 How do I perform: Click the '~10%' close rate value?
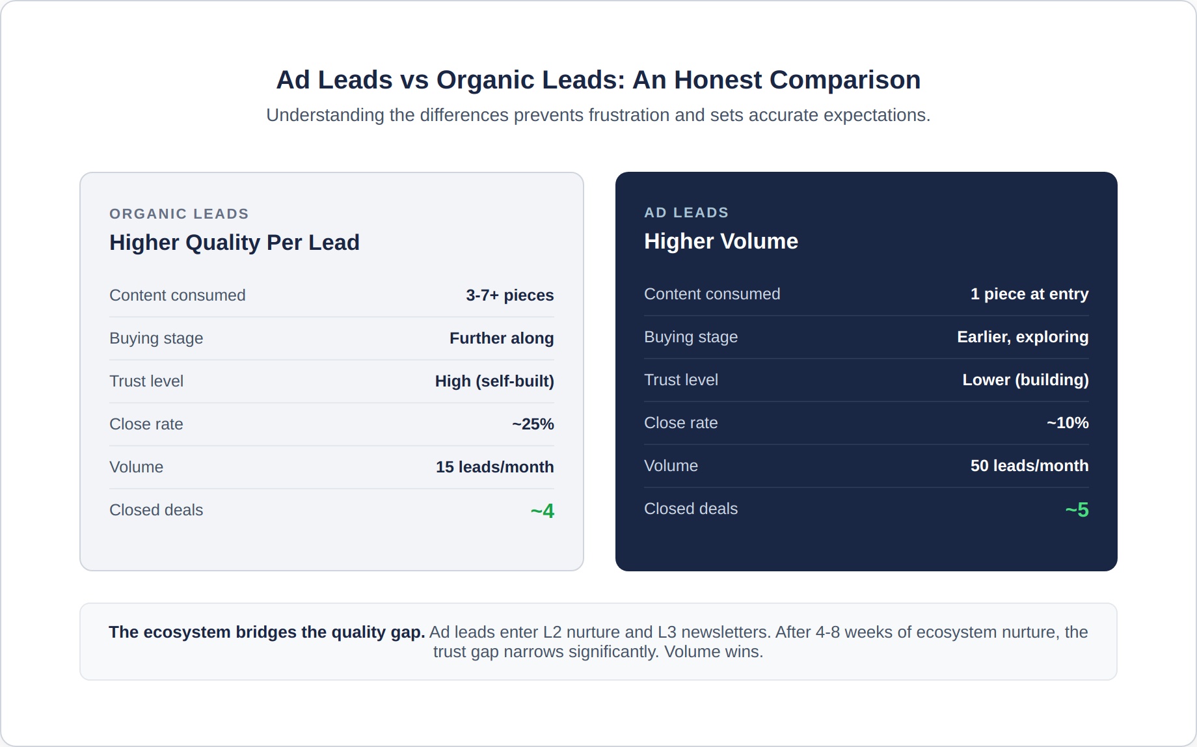point(1067,423)
